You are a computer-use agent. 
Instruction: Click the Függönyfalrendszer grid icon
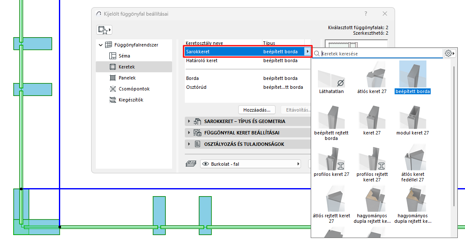click(109, 45)
